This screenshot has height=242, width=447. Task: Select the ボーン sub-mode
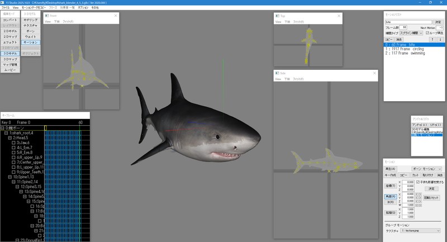[31, 31]
